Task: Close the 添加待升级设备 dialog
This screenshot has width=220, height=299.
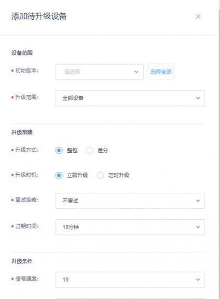Action: click(198, 16)
